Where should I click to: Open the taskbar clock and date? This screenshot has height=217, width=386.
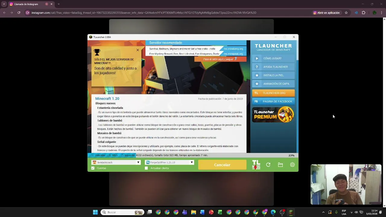tap(372, 212)
